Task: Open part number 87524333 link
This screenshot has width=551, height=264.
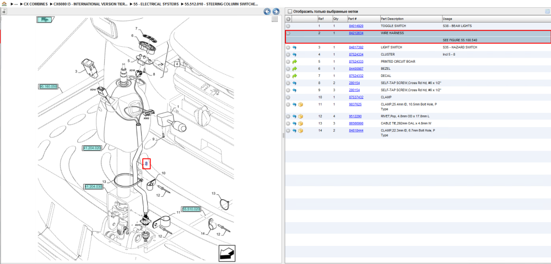Action: [356, 62]
